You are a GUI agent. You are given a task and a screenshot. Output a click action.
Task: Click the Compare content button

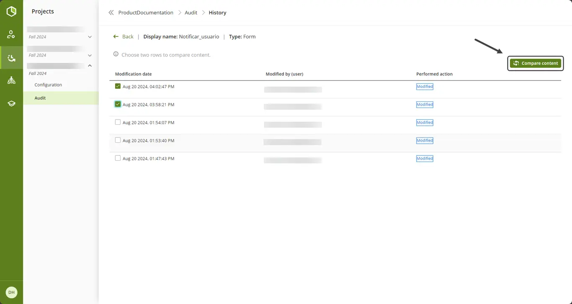[x=536, y=63]
